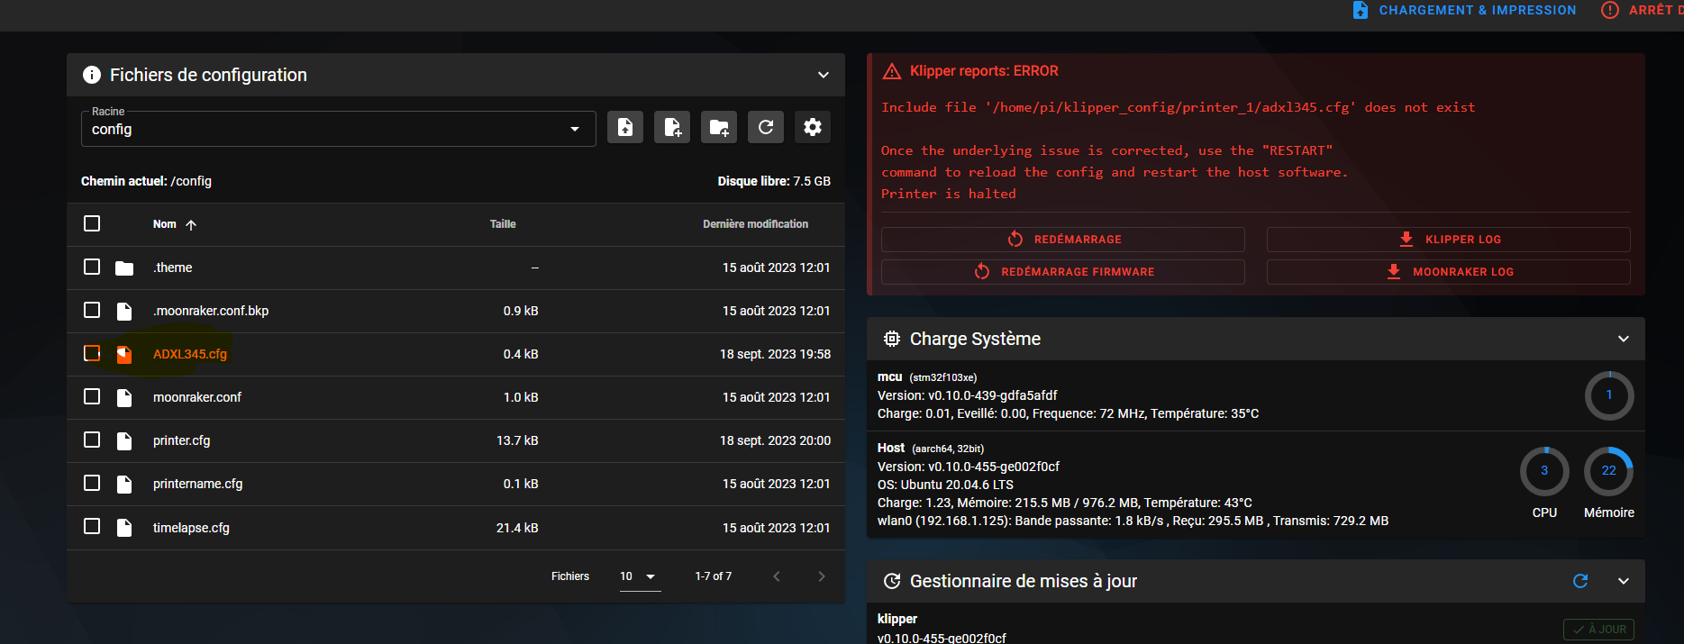Click REDÉMARRAGE FIRMWARE button

pyautogui.click(x=1063, y=272)
